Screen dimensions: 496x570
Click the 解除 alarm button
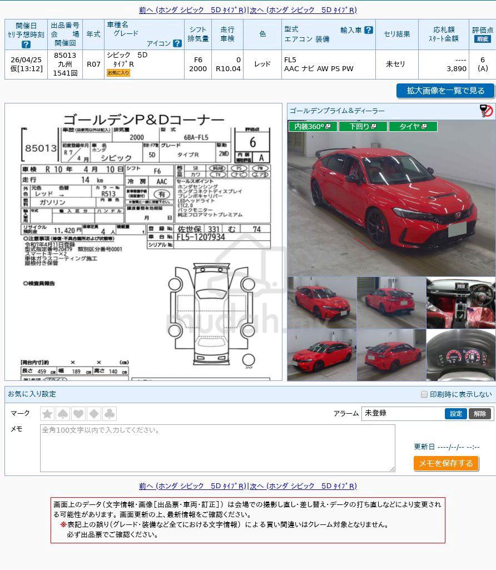coord(480,414)
